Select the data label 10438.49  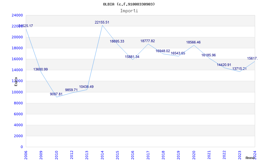point(86,87)
